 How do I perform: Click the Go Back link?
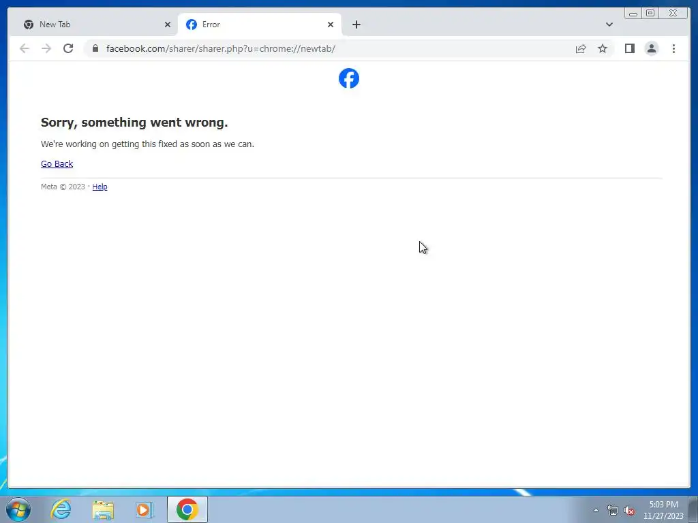(57, 163)
